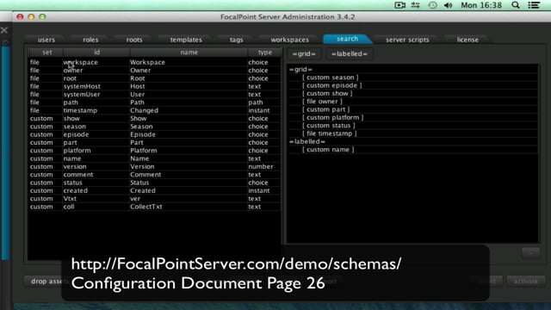Select the created id row
This screenshot has height=310, width=551.
(155, 191)
